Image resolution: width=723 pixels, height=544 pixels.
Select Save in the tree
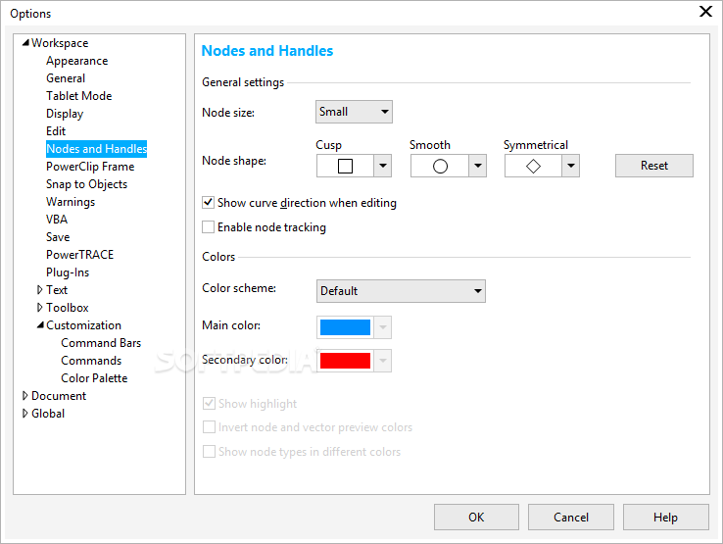click(x=58, y=237)
